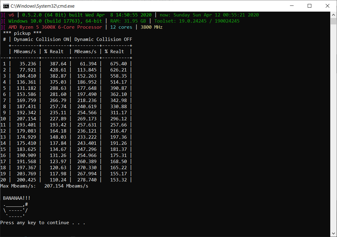Click the value 278.740 in row 20
This screenshot has width=337, height=237.
pos(87,180)
